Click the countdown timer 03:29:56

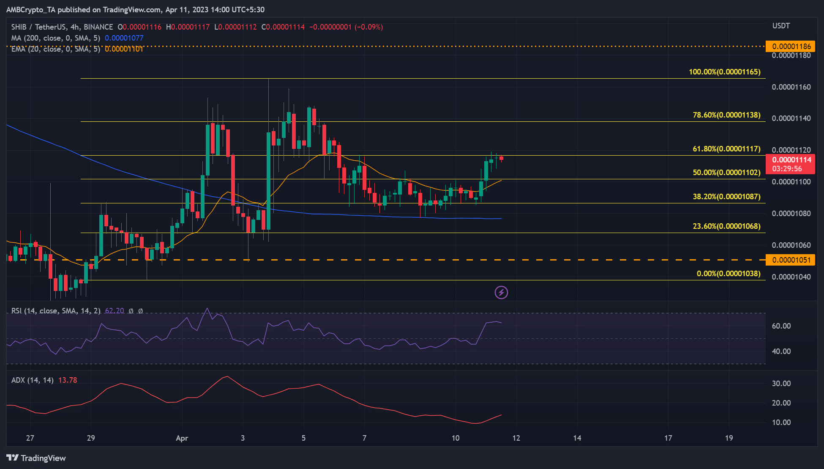coord(787,169)
